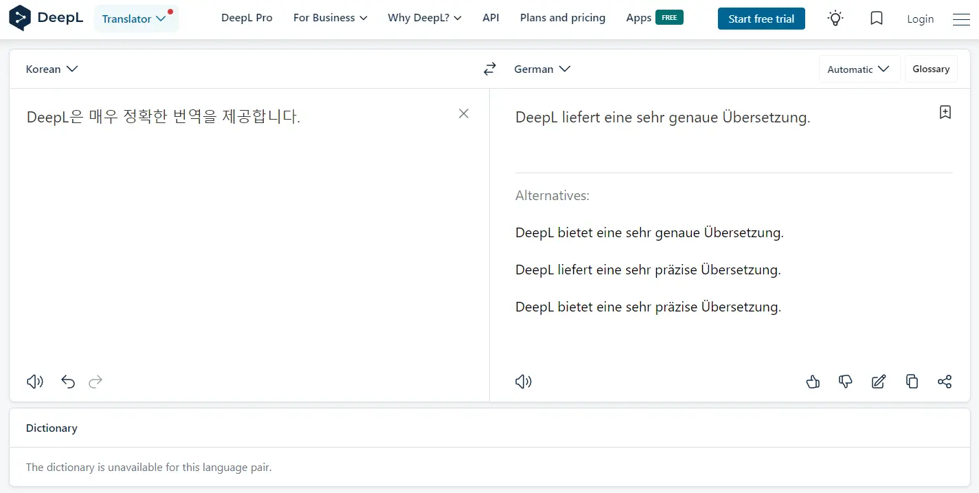Open Apps page

coord(638,18)
